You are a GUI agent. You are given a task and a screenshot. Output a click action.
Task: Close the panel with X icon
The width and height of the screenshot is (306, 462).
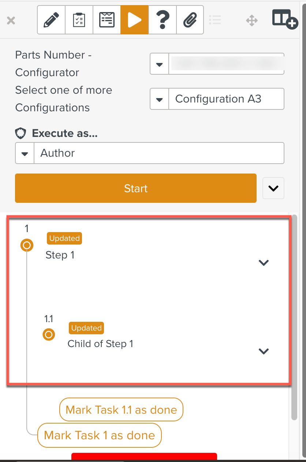coord(11,21)
